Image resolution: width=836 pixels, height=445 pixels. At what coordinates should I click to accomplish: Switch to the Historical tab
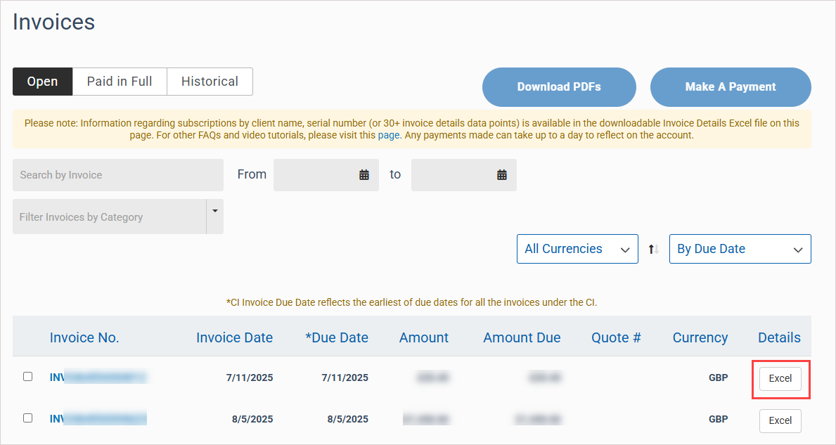pos(210,82)
